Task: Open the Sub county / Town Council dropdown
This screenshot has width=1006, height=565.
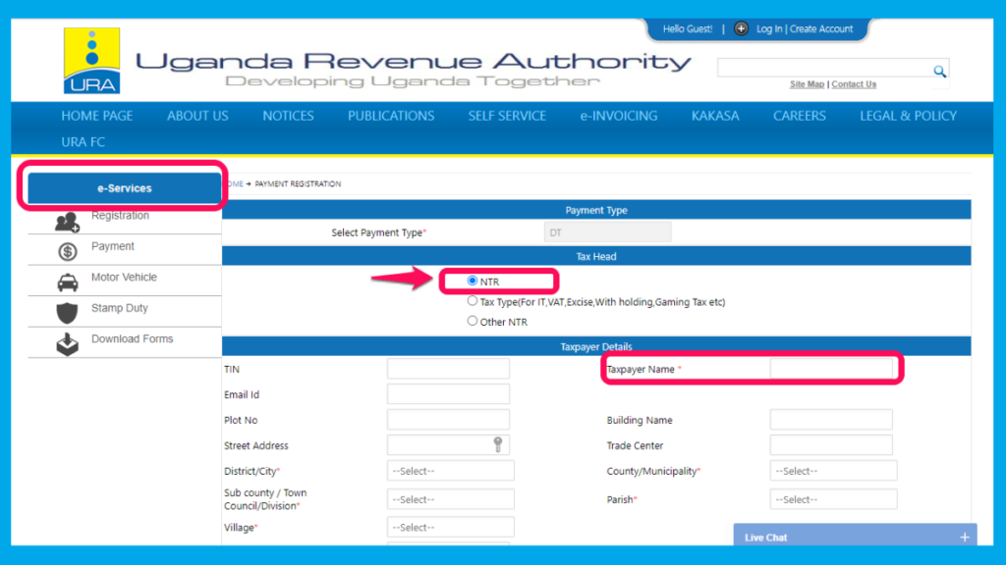Action: [450, 499]
